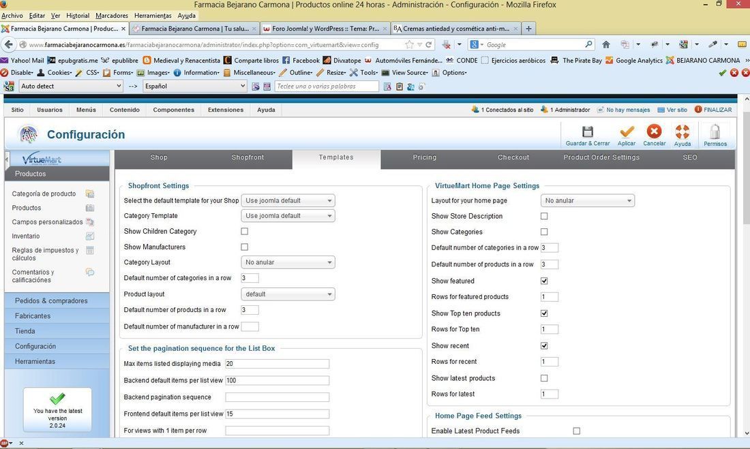Enable Show latest products checkbox
This screenshot has height=449, width=750.
(544, 378)
